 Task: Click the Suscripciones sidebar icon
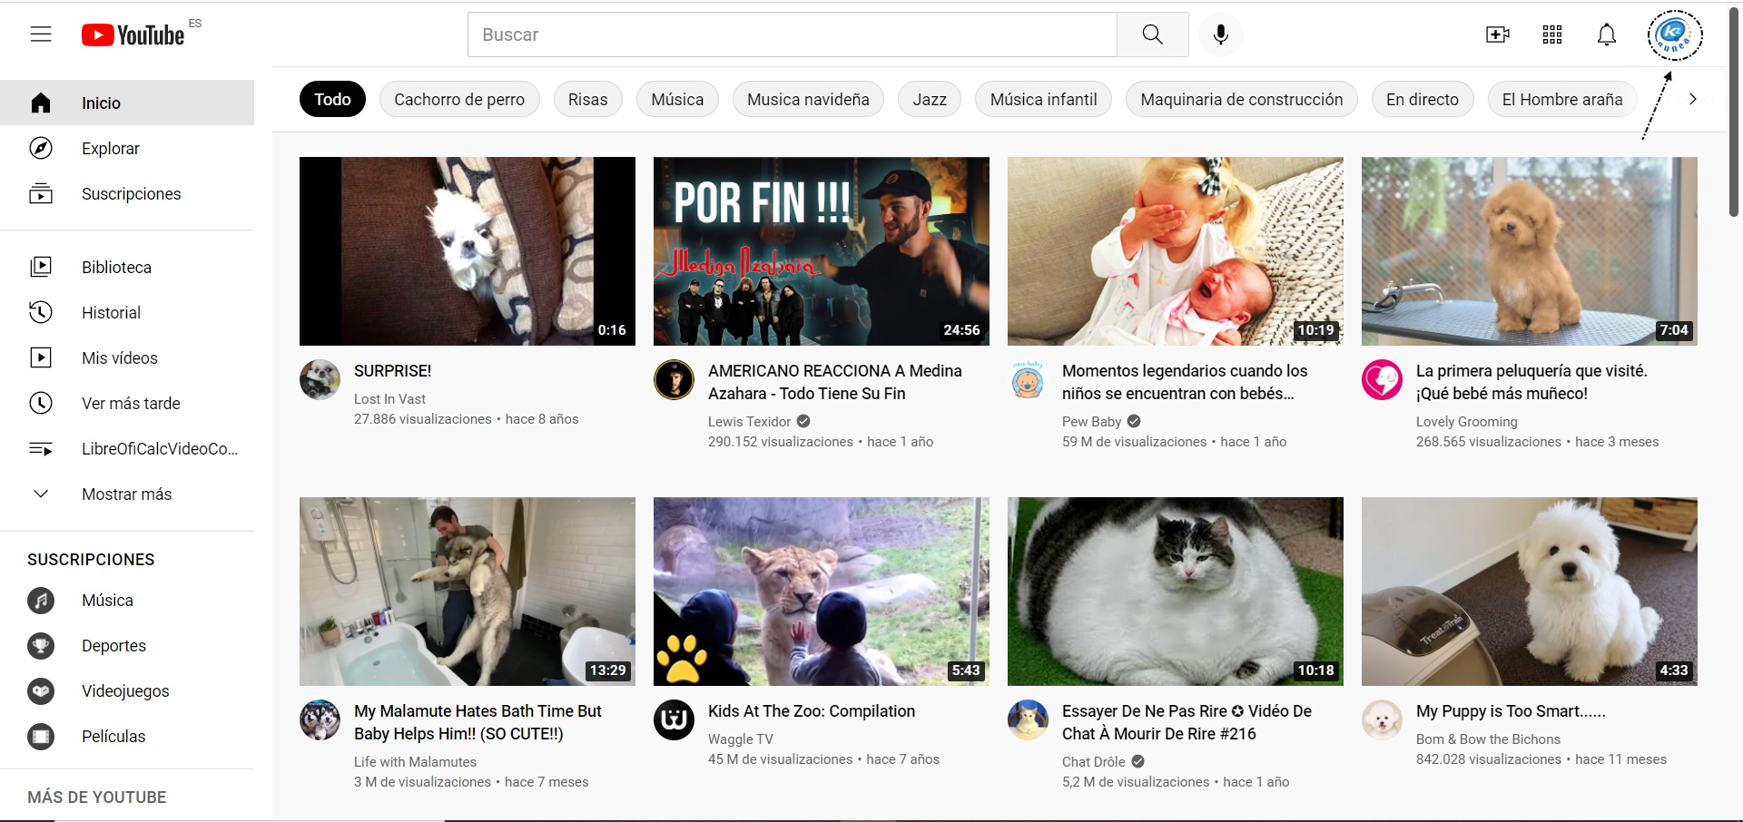click(41, 193)
